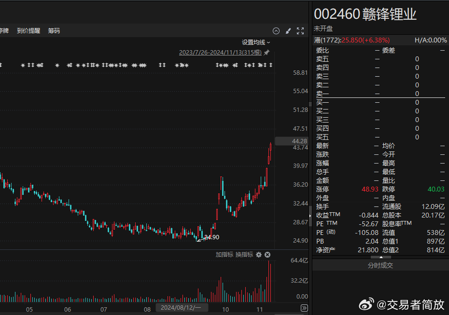Click 收益TTM value -0.844
449x315 pixels.
tap(368, 215)
